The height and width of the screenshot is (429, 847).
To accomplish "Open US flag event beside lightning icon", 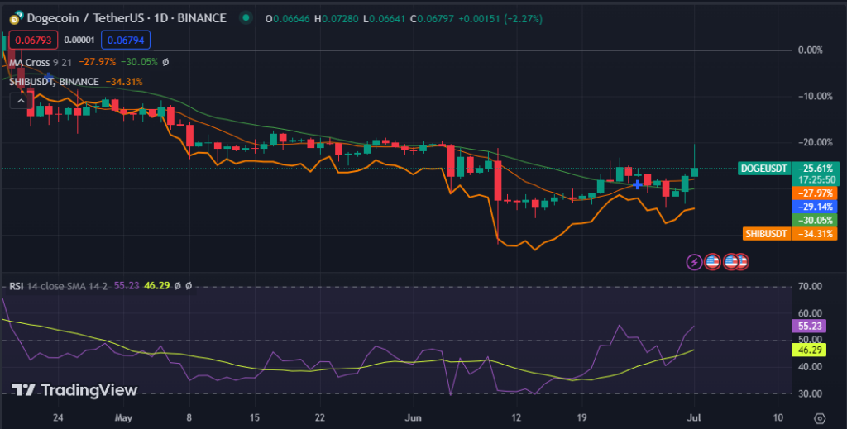I will click(x=712, y=262).
